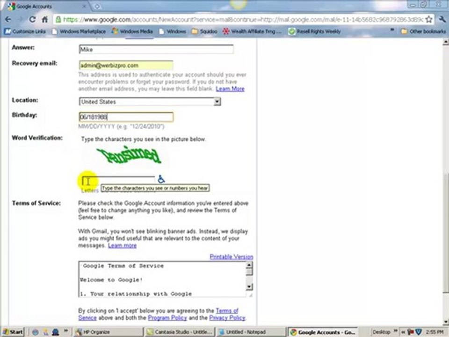Image resolution: width=449 pixels, height=337 pixels.
Task: Open Windows Marketplace bookmark
Action: click(x=79, y=31)
